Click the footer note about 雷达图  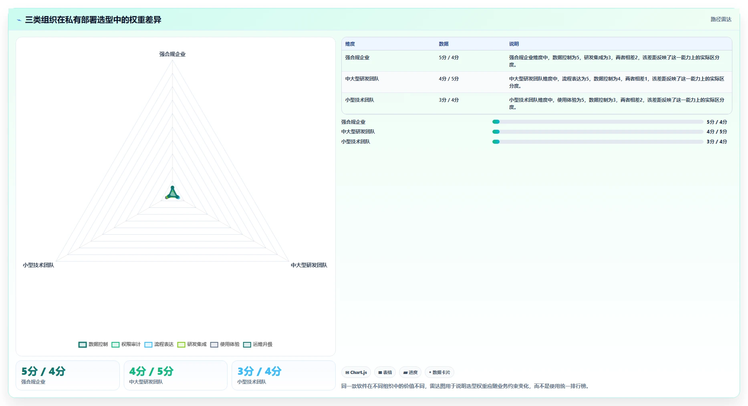pyautogui.click(x=465, y=386)
